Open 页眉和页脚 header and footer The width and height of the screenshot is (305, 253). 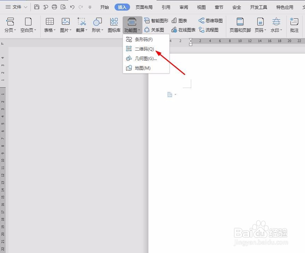(240, 25)
